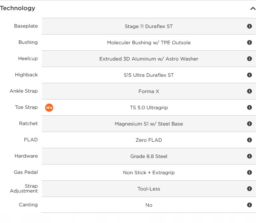The width and height of the screenshot is (256, 223).
Task: Click info icon for Ratchet row
Action: tap(249, 124)
